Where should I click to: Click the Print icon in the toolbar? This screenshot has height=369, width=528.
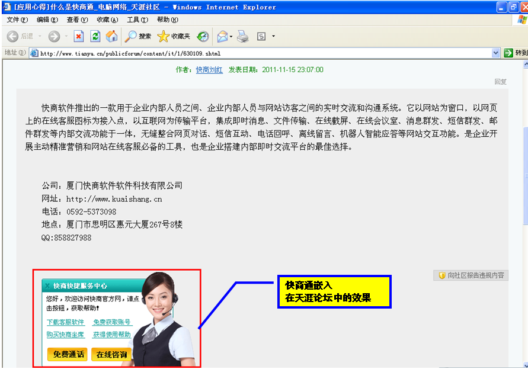click(242, 37)
